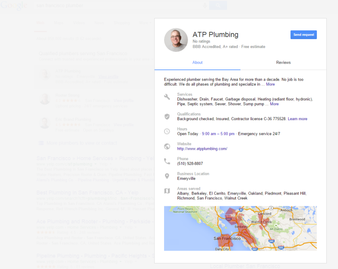This screenshot has height=269, width=338.
Task: Click the Business Location pin icon
Action: click(x=167, y=176)
